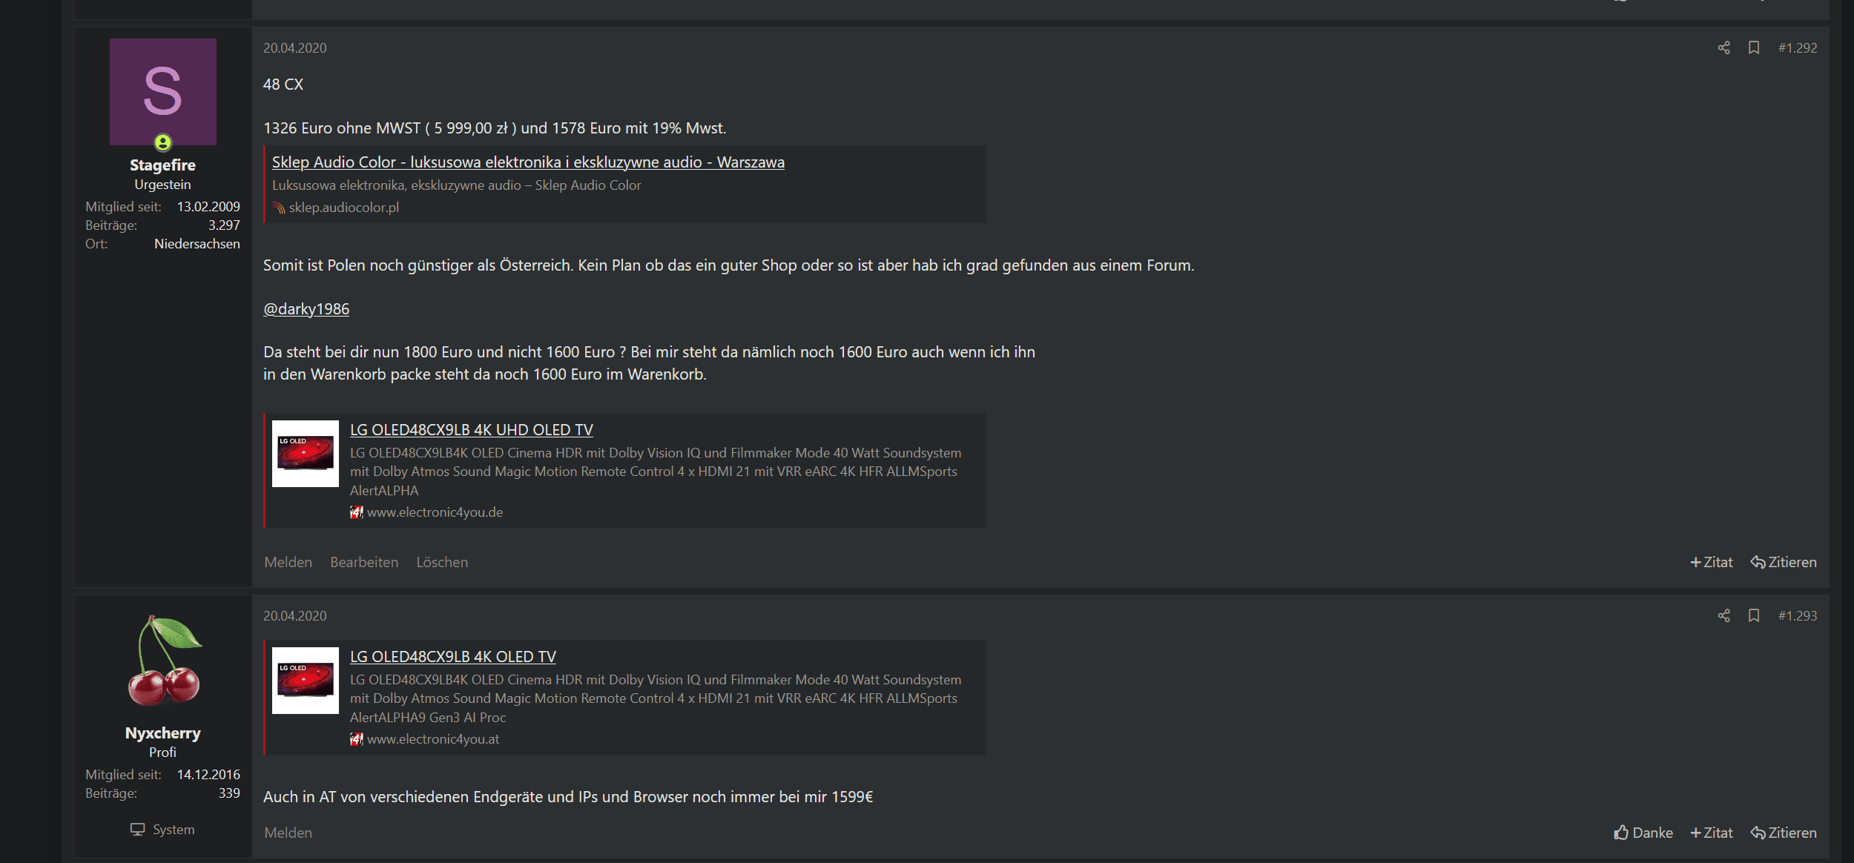Screen dimensions: 1854x863
Task: Bookmark post #1.293
Action: [x=1753, y=615]
